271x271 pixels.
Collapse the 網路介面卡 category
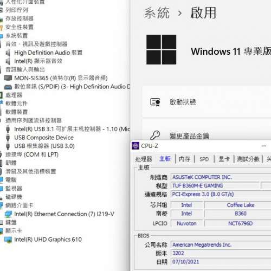pos(20,205)
